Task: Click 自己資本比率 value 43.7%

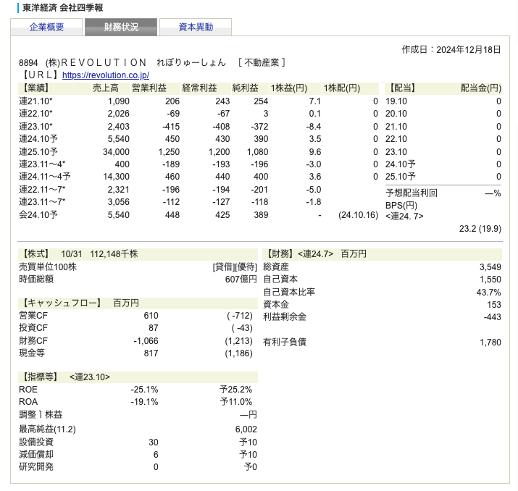Action: pos(488,293)
